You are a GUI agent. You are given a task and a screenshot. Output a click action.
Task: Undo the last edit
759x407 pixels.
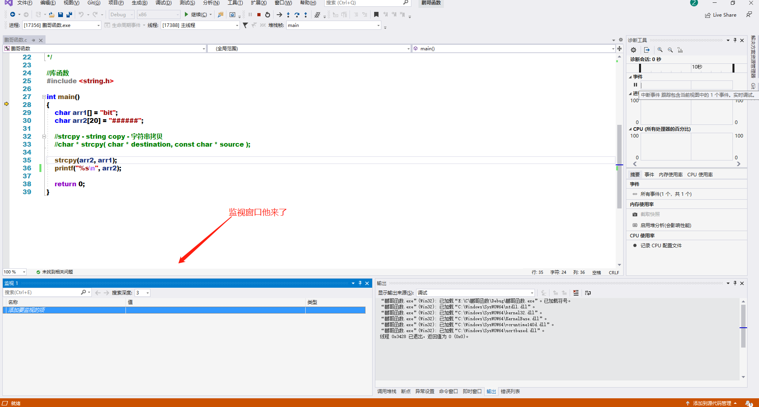[x=81, y=15]
